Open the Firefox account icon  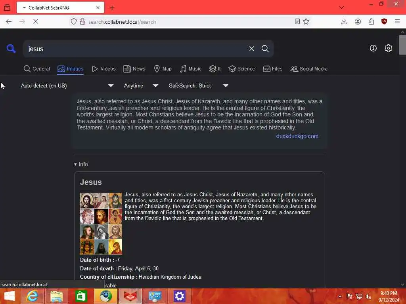(358, 22)
